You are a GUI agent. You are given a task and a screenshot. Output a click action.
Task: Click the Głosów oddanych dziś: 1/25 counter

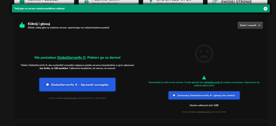point(204,105)
